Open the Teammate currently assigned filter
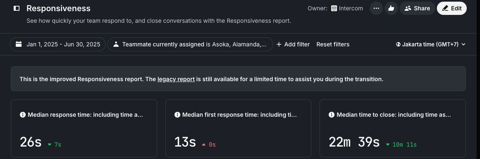The width and height of the screenshot is (480, 159). pyautogui.click(x=190, y=44)
